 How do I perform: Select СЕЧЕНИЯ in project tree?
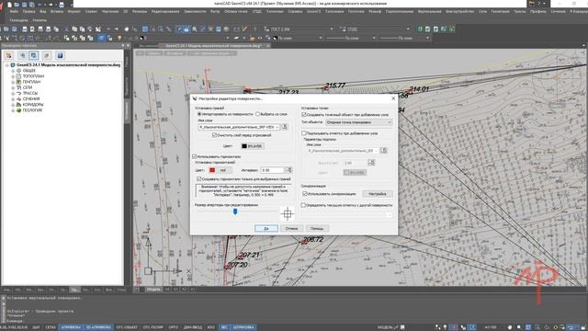tap(31, 99)
